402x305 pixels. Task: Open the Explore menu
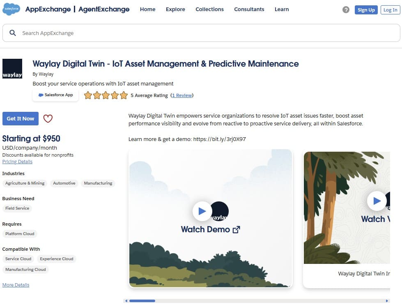(x=175, y=9)
